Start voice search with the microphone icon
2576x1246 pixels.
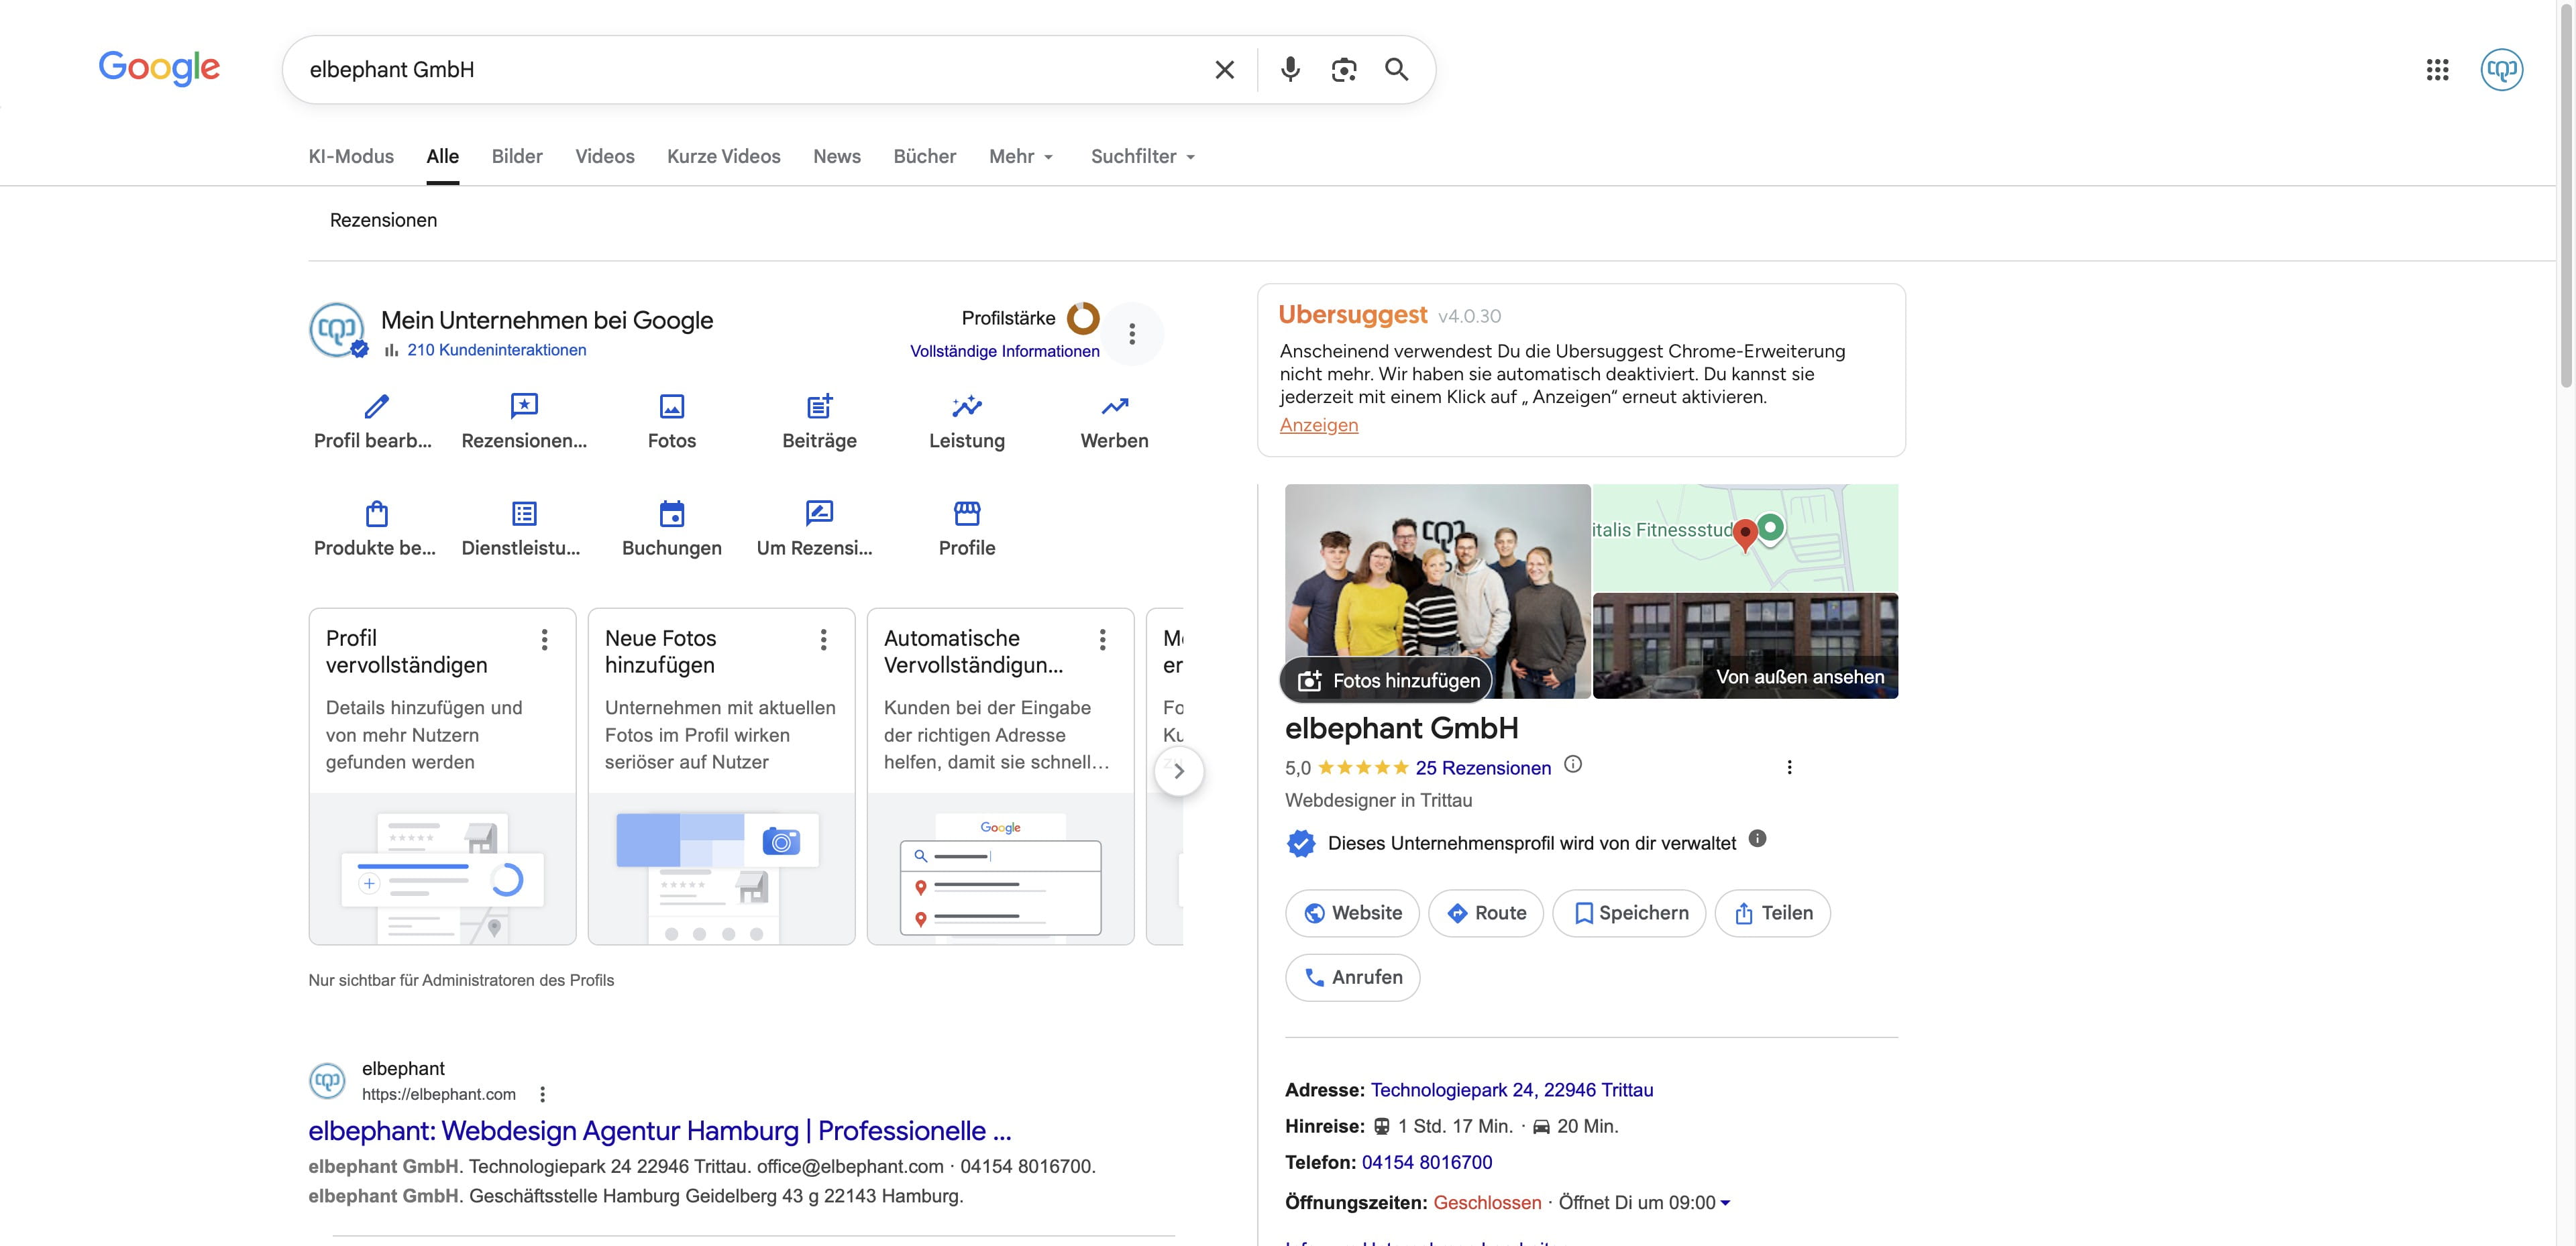click(x=1290, y=69)
